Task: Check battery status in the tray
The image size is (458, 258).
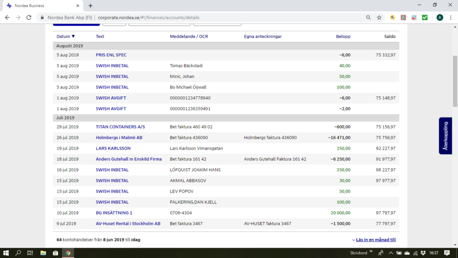Action: tap(399, 253)
